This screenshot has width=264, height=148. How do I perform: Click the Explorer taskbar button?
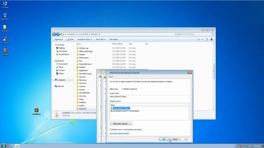(x=17, y=146)
